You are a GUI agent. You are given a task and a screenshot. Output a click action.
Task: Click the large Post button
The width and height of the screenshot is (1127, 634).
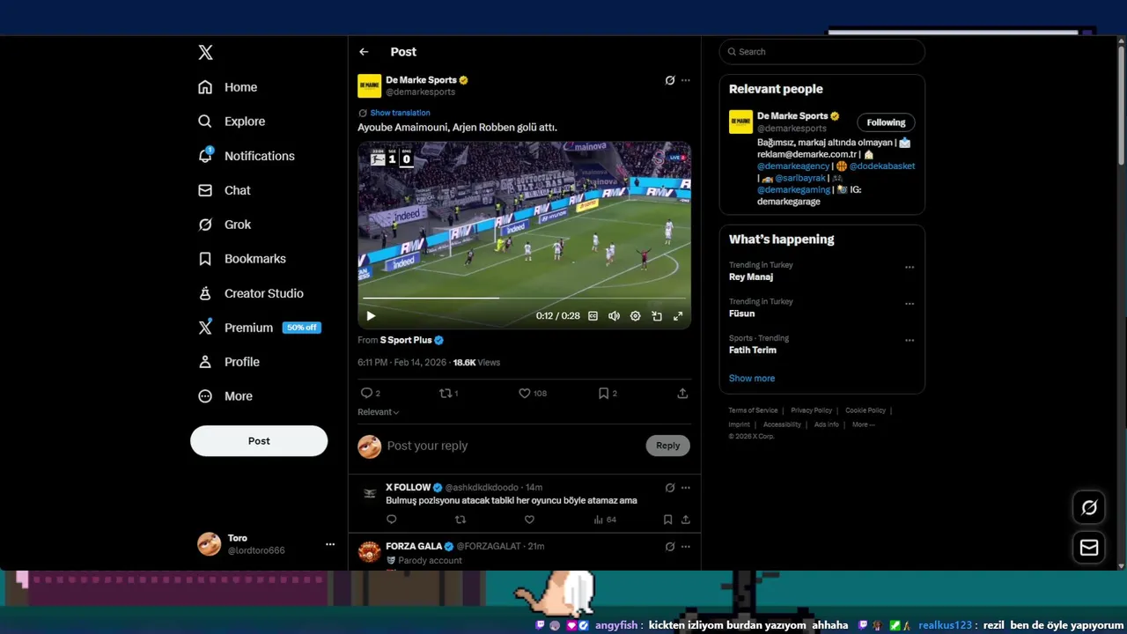tap(259, 441)
